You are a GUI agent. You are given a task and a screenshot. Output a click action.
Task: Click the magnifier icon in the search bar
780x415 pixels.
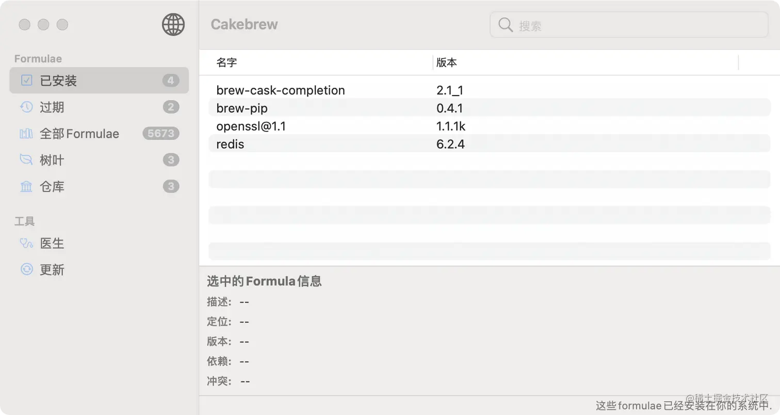505,24
